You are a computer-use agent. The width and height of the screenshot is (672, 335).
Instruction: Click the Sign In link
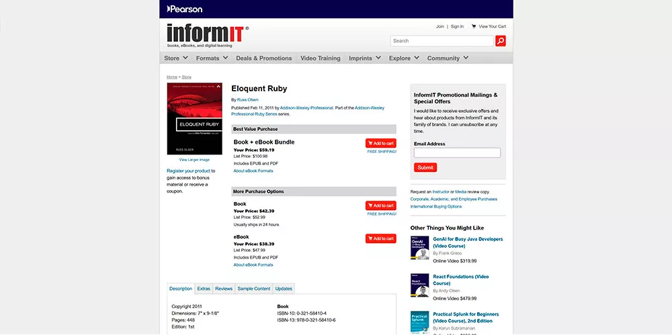457,27
